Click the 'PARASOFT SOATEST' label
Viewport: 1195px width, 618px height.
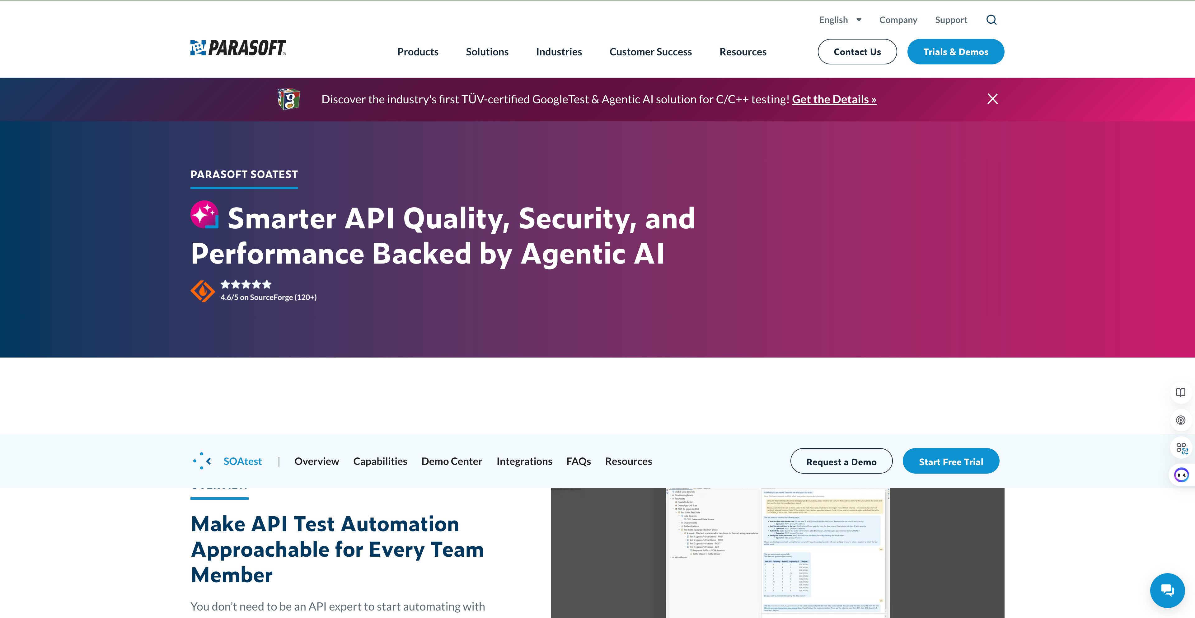(x=244, y=175)
